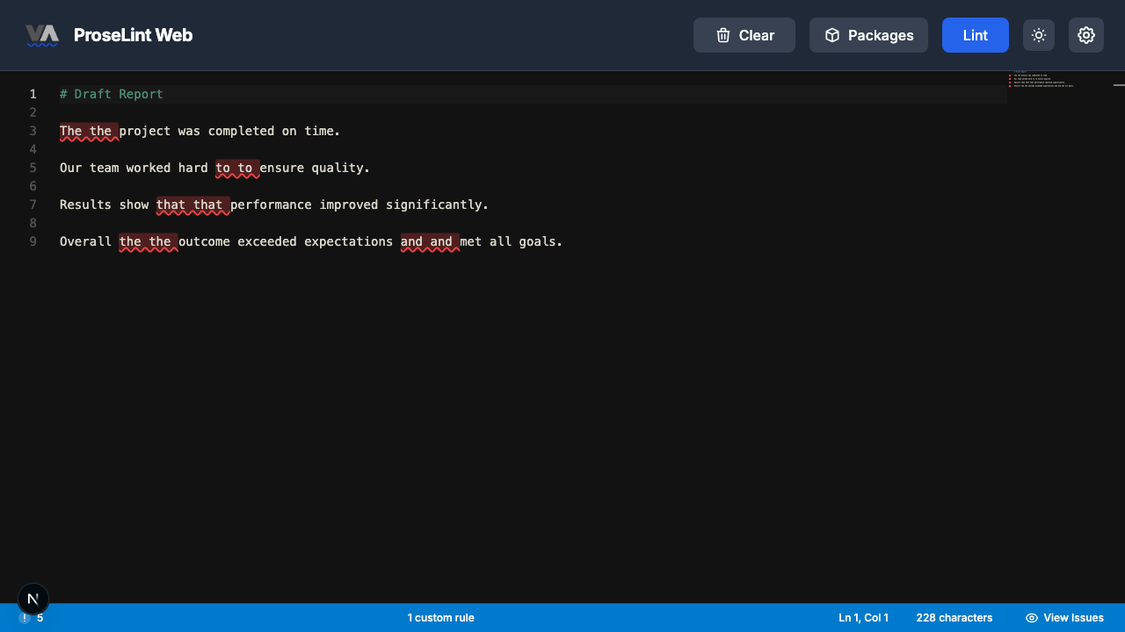The height and width of the screenshot is (632, 1125).
Task: Run the Lint button
Action: 975,35
